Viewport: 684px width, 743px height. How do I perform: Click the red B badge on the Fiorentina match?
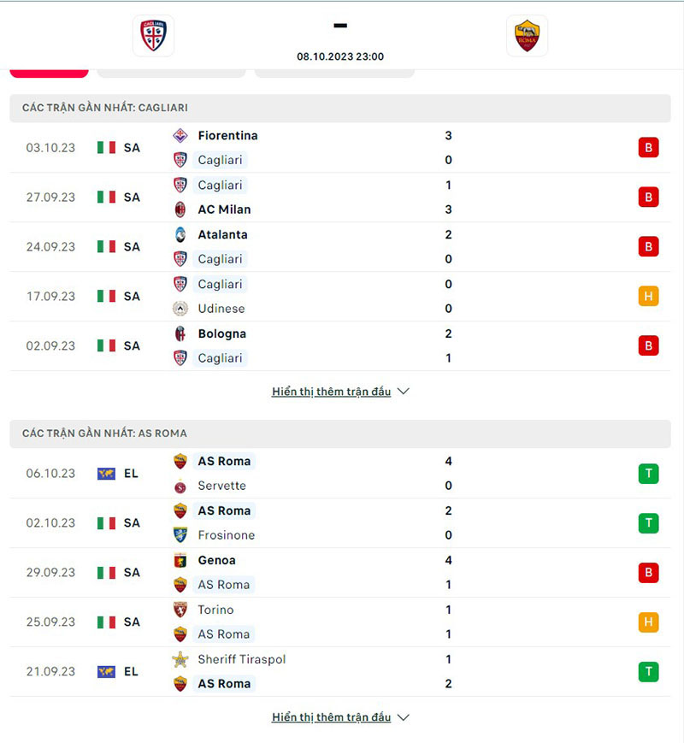(x=648, y=147)
